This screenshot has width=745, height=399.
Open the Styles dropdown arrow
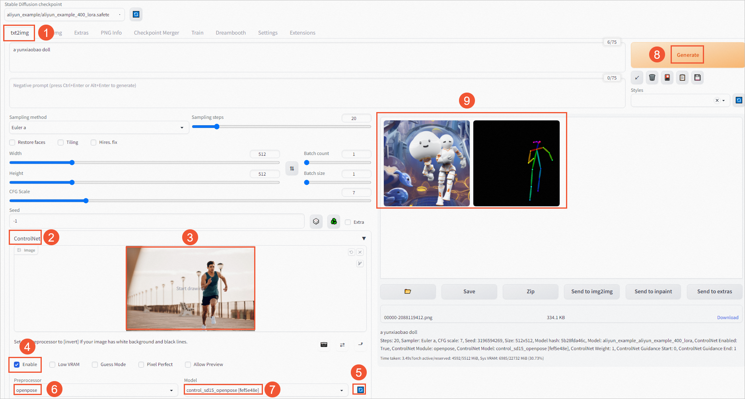coord(724,101)
